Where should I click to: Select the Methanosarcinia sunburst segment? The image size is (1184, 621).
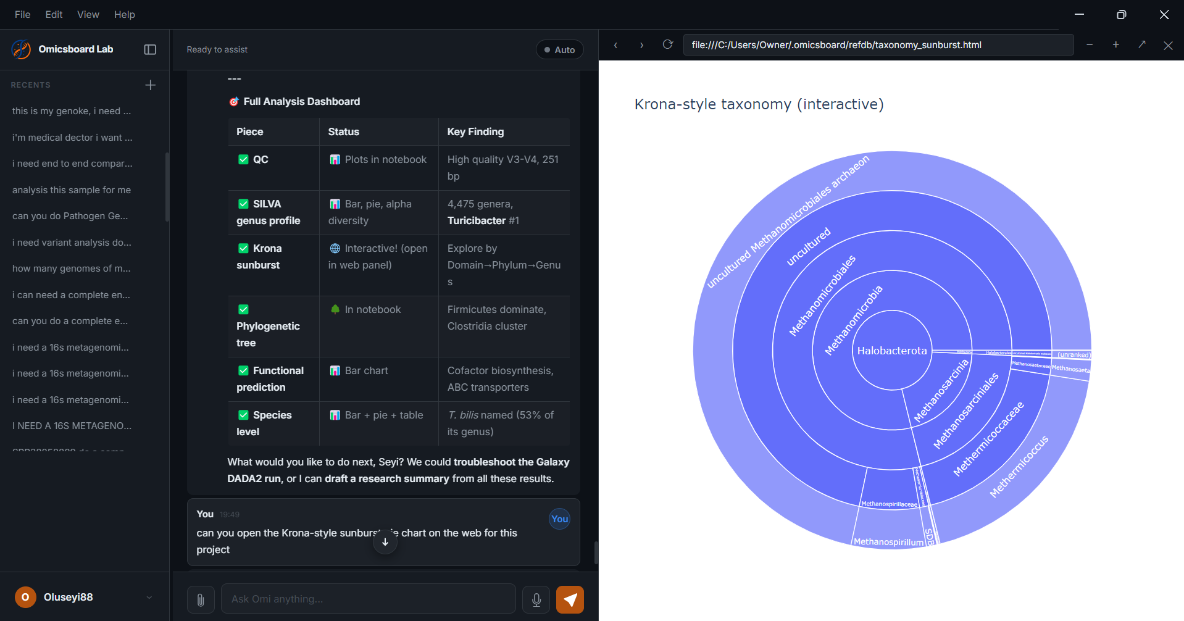click(941, 391)
